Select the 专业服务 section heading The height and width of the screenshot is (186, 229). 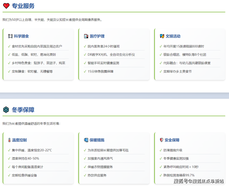pyautogui.click(x=23, y=6)
